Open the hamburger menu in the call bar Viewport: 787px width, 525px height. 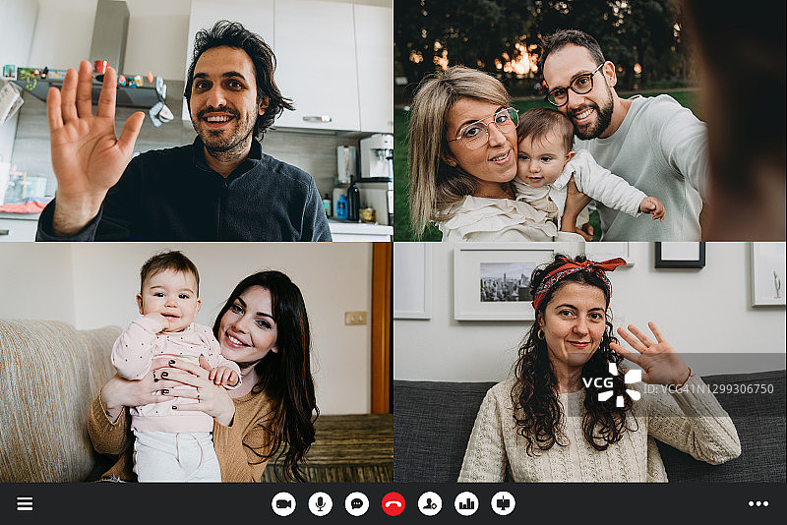pos(25,504)
